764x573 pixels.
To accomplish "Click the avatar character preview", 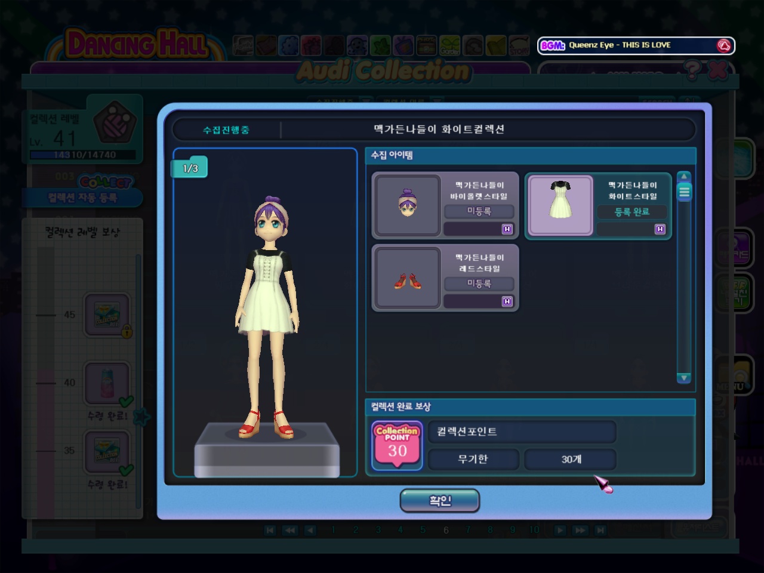I will coord(267,316).
